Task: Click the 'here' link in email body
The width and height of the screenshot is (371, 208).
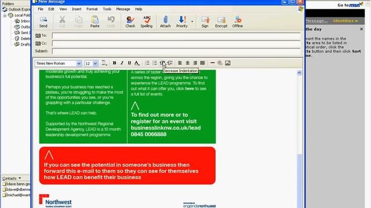Action: (x=190, y=88)
